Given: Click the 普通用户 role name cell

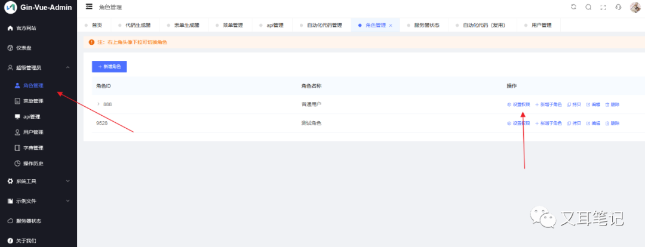Looking at the screenshot, I should click(311, 104).
